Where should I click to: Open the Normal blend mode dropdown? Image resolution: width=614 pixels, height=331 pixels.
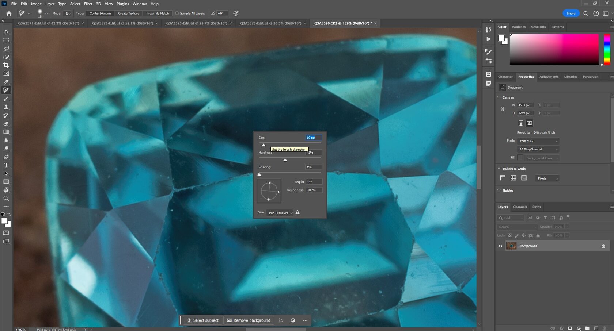[x=516, y=227]
